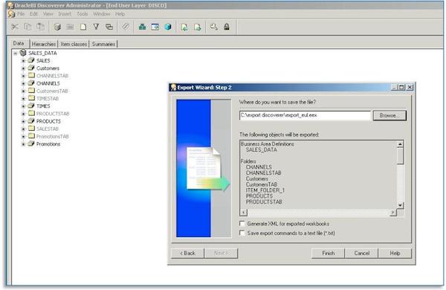Click the greyed pencil edit toolbar icon
Viewport: 446px width, 290px height.
pos(126,27)
